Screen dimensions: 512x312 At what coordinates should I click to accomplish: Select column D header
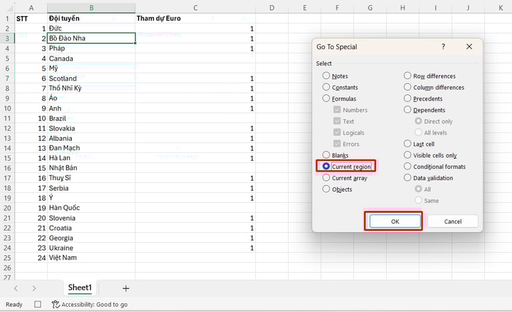click(272, 8)
